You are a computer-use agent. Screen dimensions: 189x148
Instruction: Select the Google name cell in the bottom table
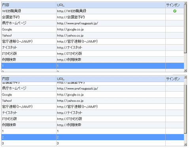point(29,95)
